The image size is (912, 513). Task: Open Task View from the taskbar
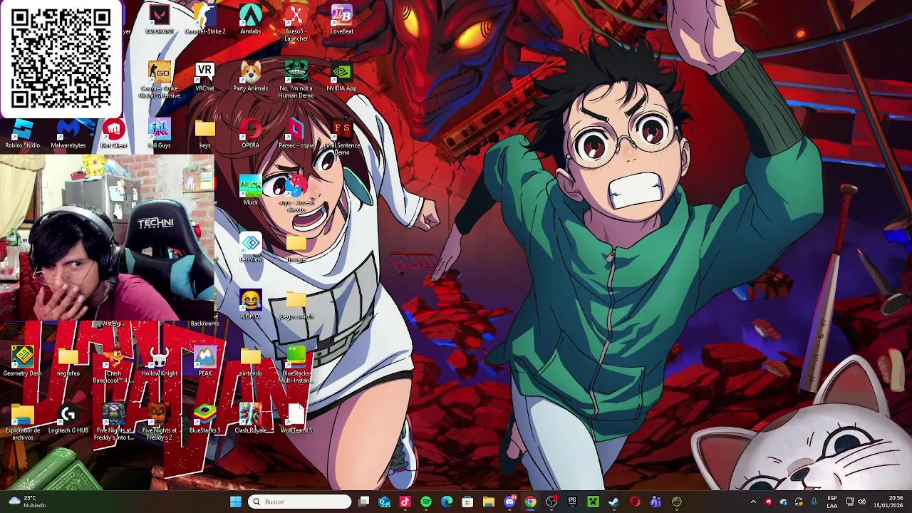(x=363, y=502)
